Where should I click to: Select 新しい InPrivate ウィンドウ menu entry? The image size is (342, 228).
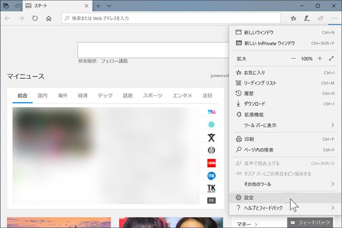click(x=269, y=43)
